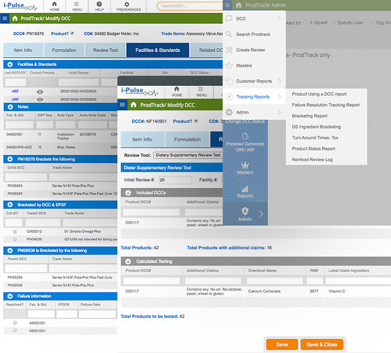Click the Masters crown icon in white menu

[x=229, y=65]
